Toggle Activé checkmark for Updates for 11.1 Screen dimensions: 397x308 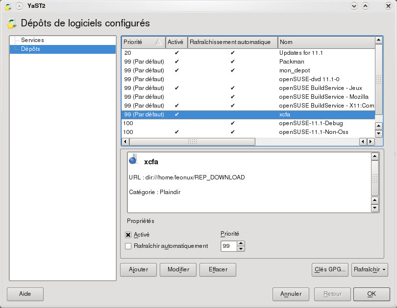(177, 53)
